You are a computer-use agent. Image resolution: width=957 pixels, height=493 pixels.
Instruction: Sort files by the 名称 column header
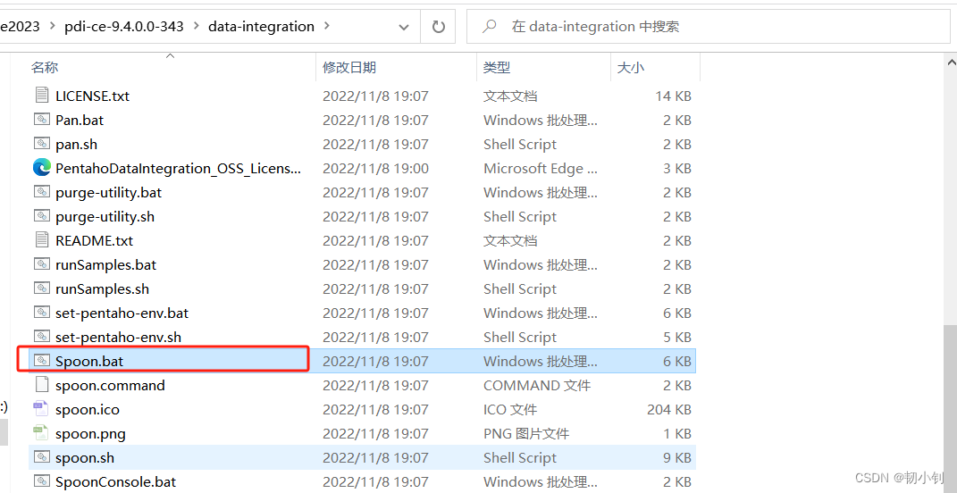tap(46, 68)
